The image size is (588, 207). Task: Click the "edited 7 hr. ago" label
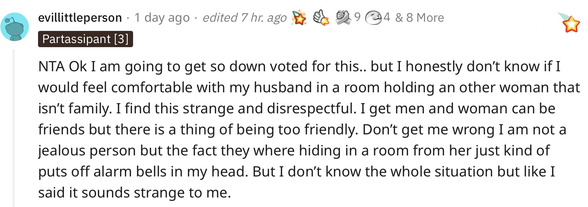(x=244, y=18)
